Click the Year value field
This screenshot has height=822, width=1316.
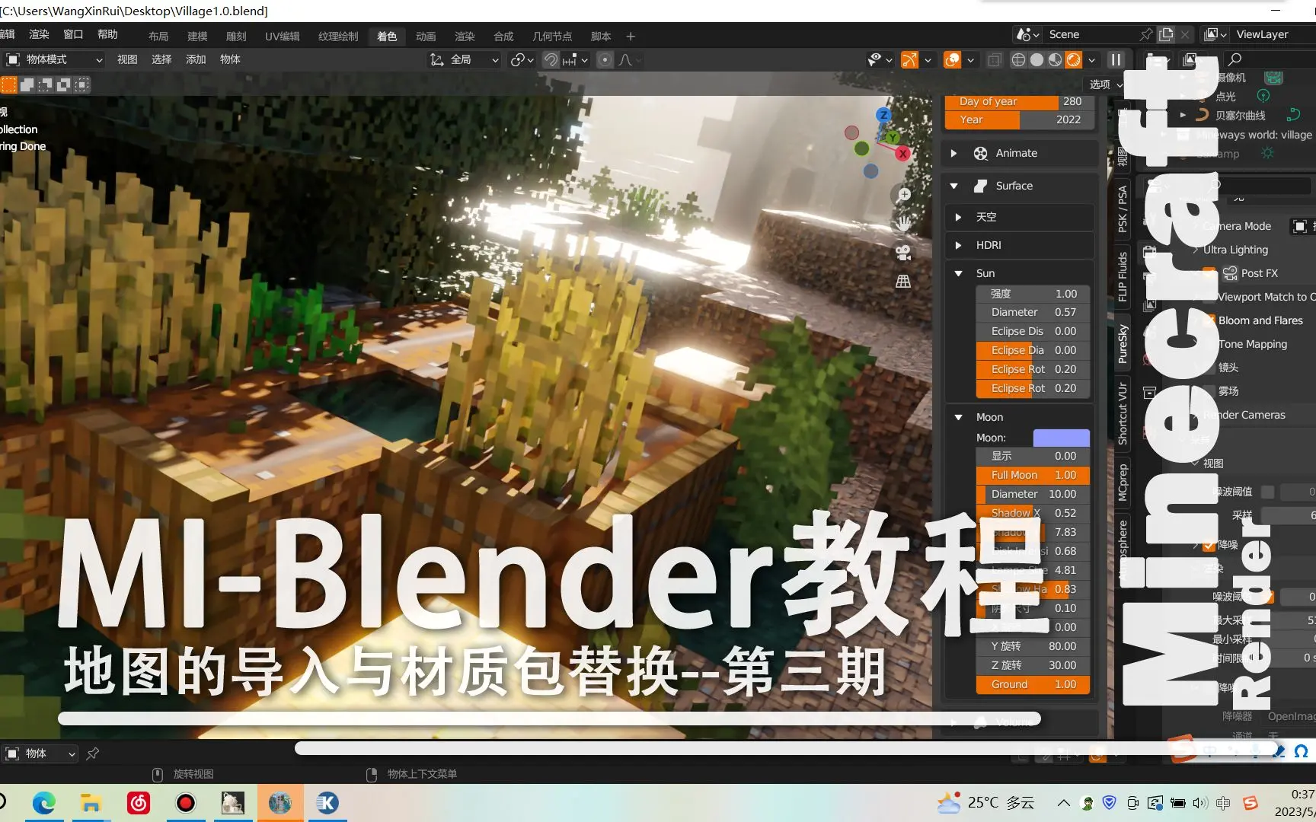(x=1020, y=119)
